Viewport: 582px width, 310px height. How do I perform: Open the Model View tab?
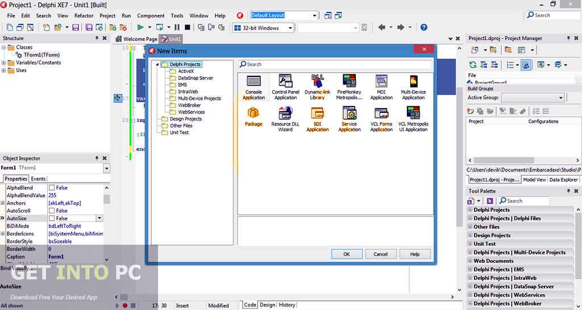(x=534, y=179)
